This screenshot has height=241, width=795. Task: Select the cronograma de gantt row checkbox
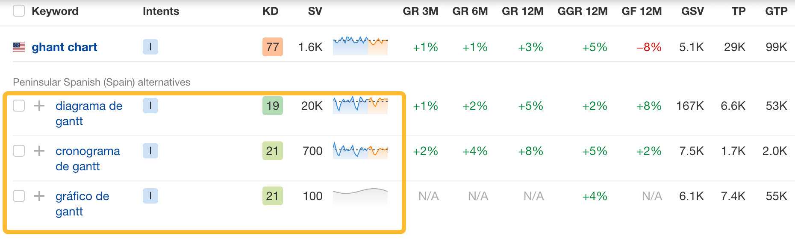19,151
